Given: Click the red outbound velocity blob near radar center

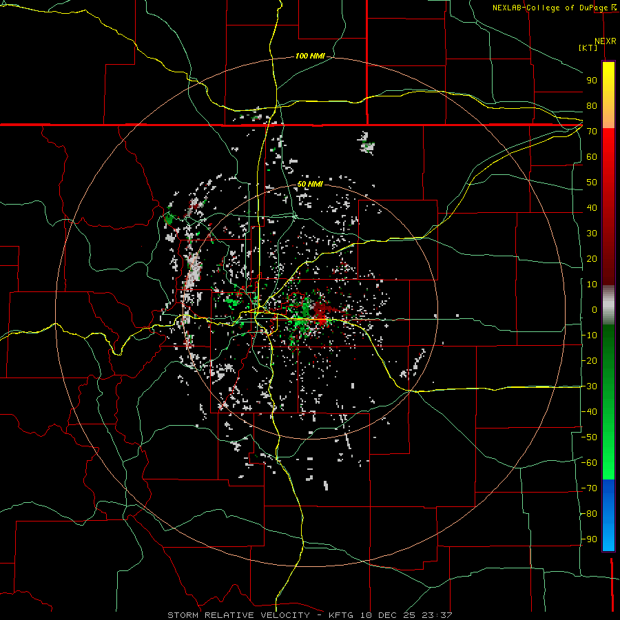Looking at the screenshot, I should [x=322, y=312].
